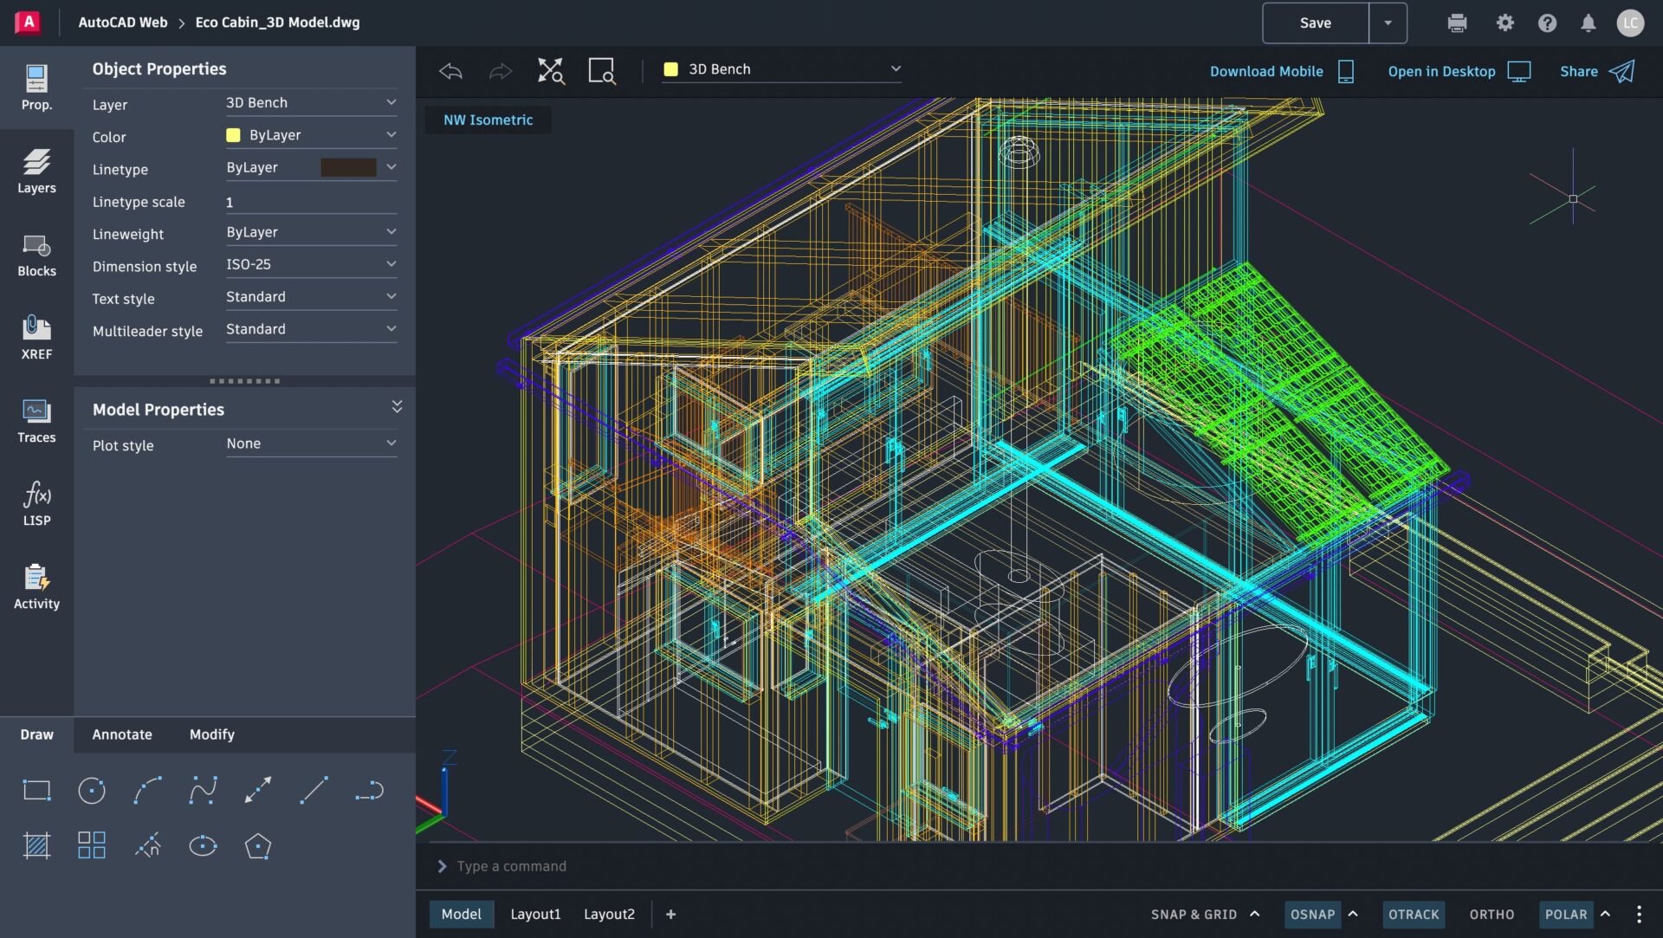1663x938 pixels.
Task: Switch to the Layout1 tab
Action: pos(535,914)
